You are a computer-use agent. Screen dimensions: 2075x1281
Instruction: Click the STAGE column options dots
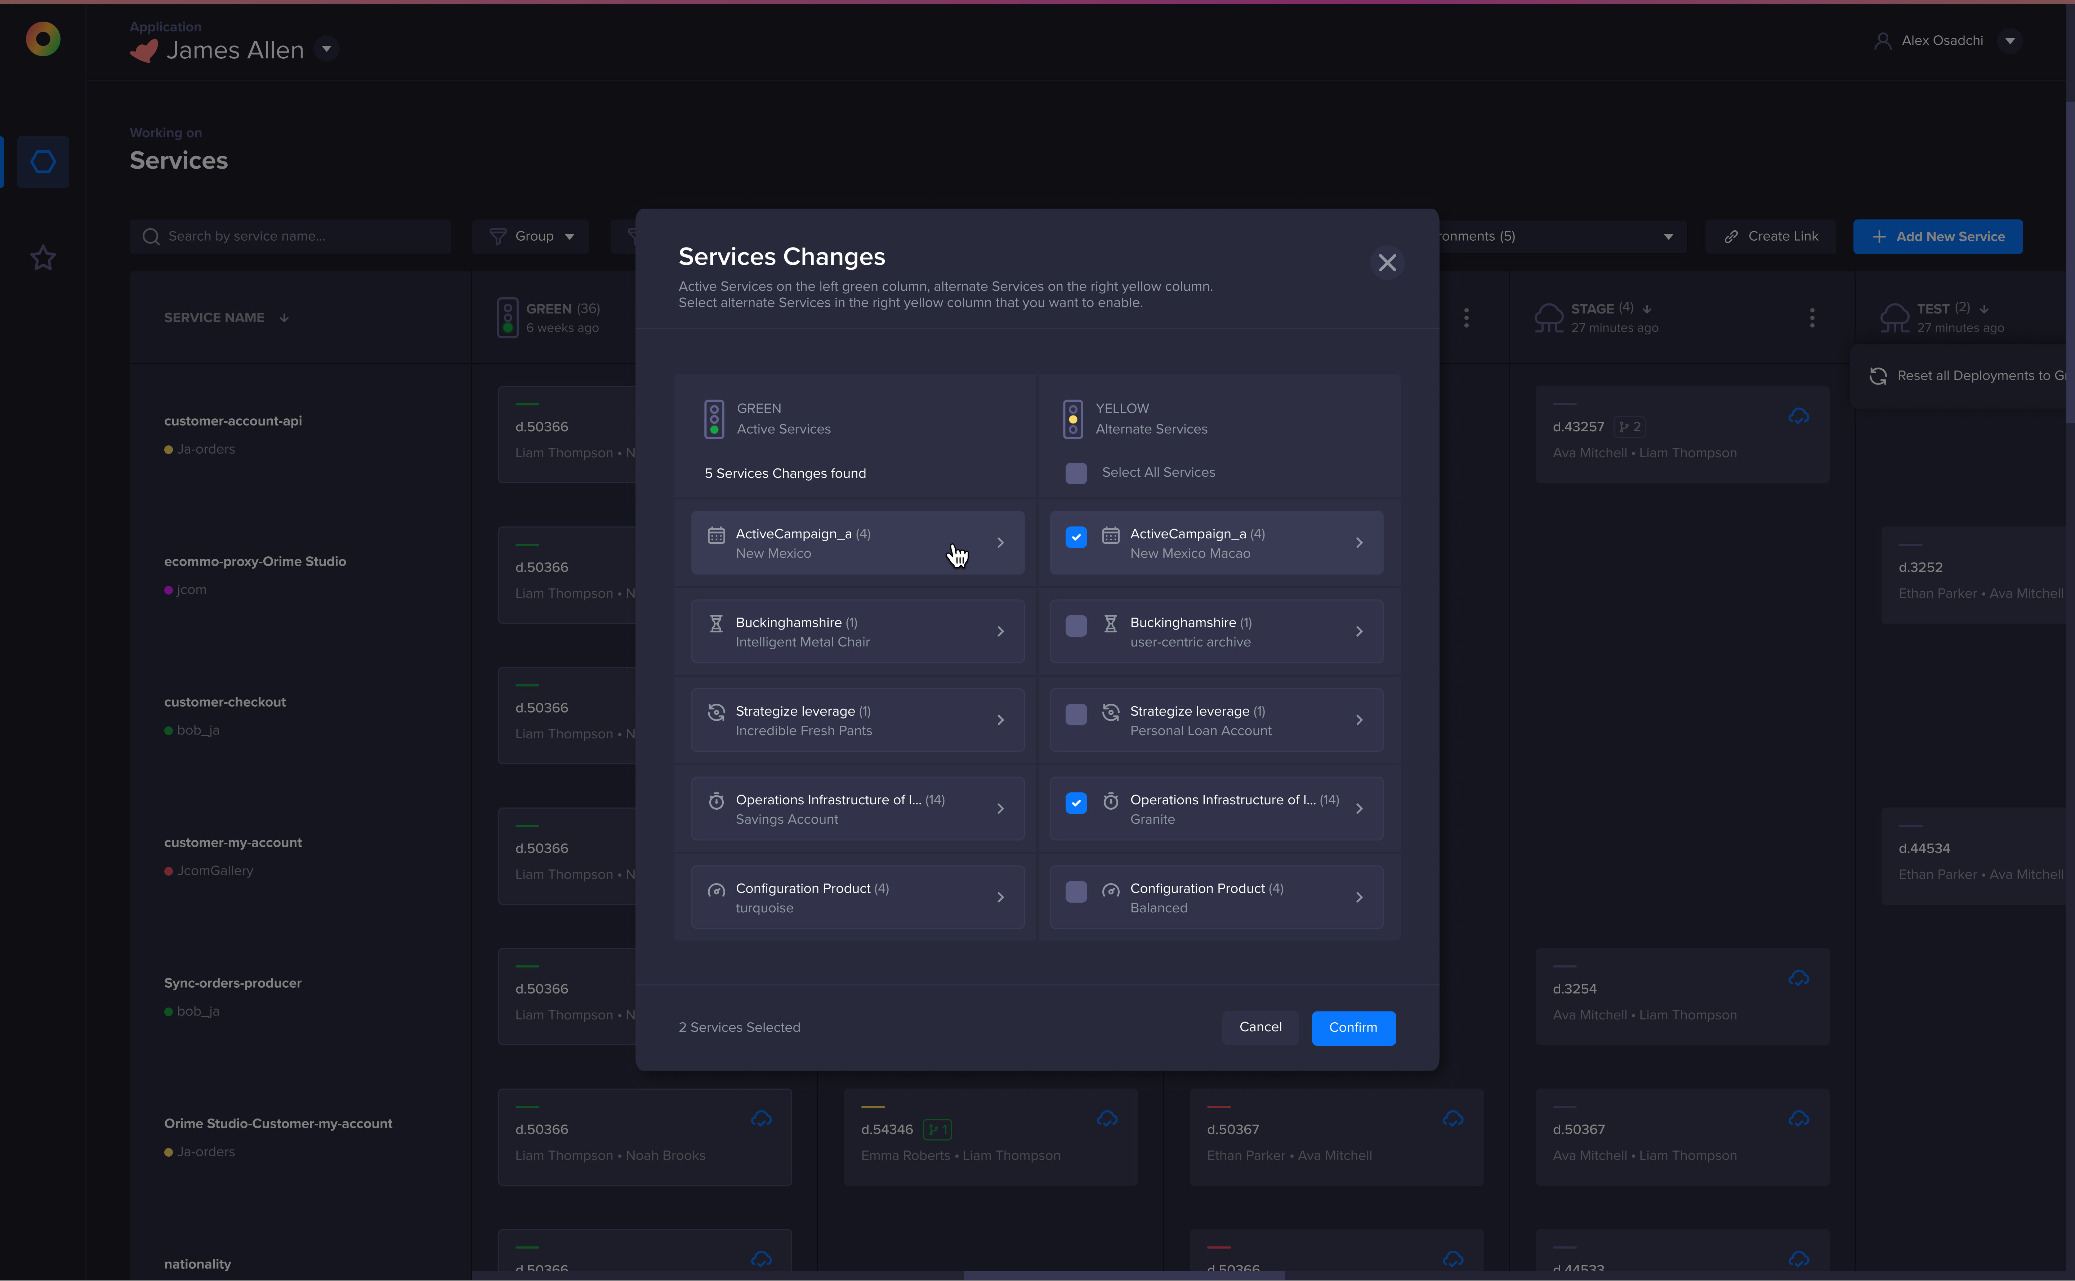(x=1812, y=318)
